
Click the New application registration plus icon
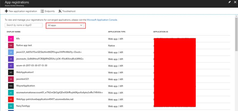(x=6, y=11)
